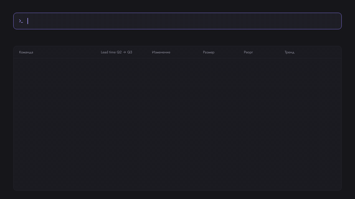The image size is (355, 199).
Task: Click the Размер column header
Action: pyautogui.click(x=209, y=52)
